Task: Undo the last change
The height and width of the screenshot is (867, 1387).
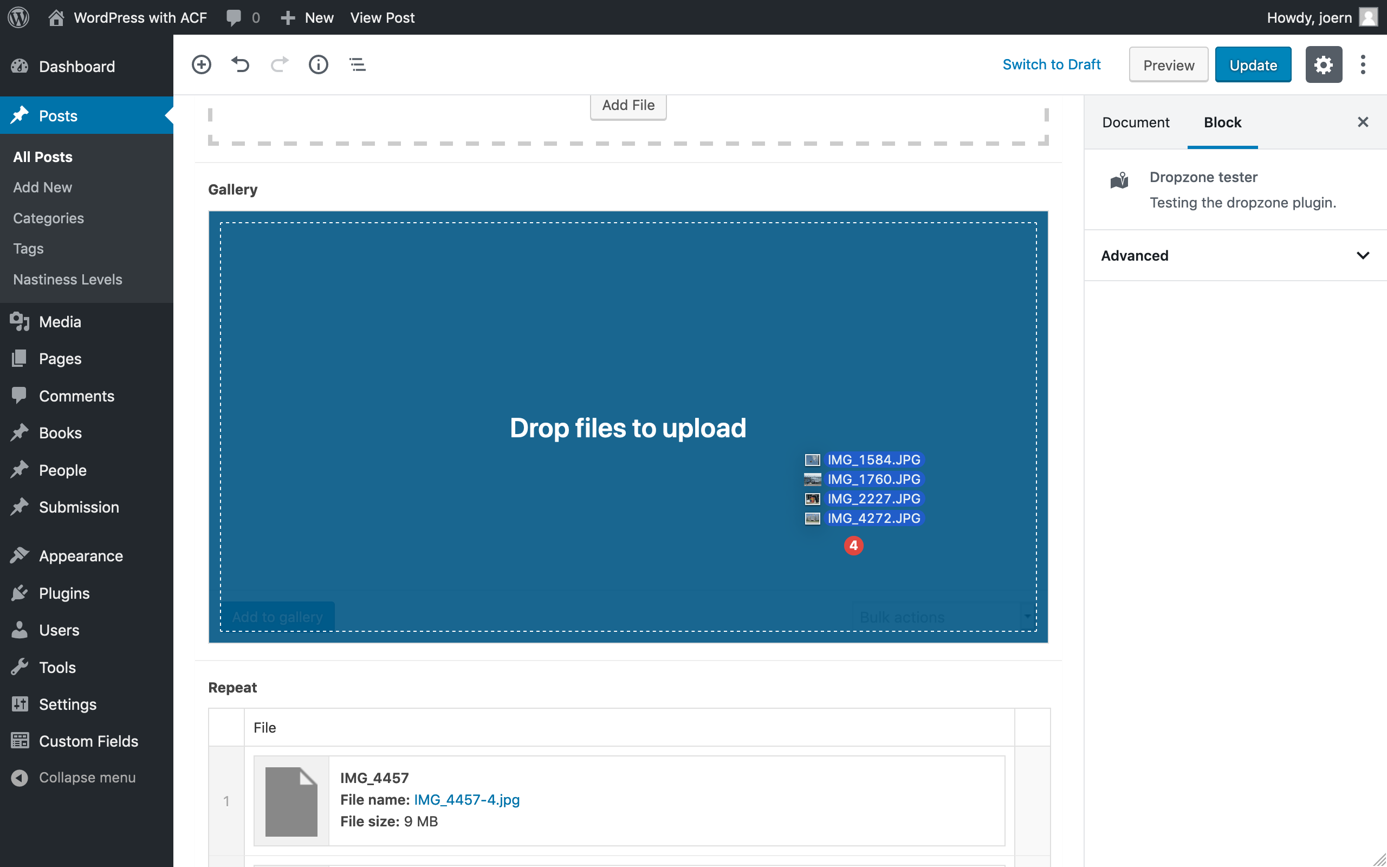Action: (240, 64)
